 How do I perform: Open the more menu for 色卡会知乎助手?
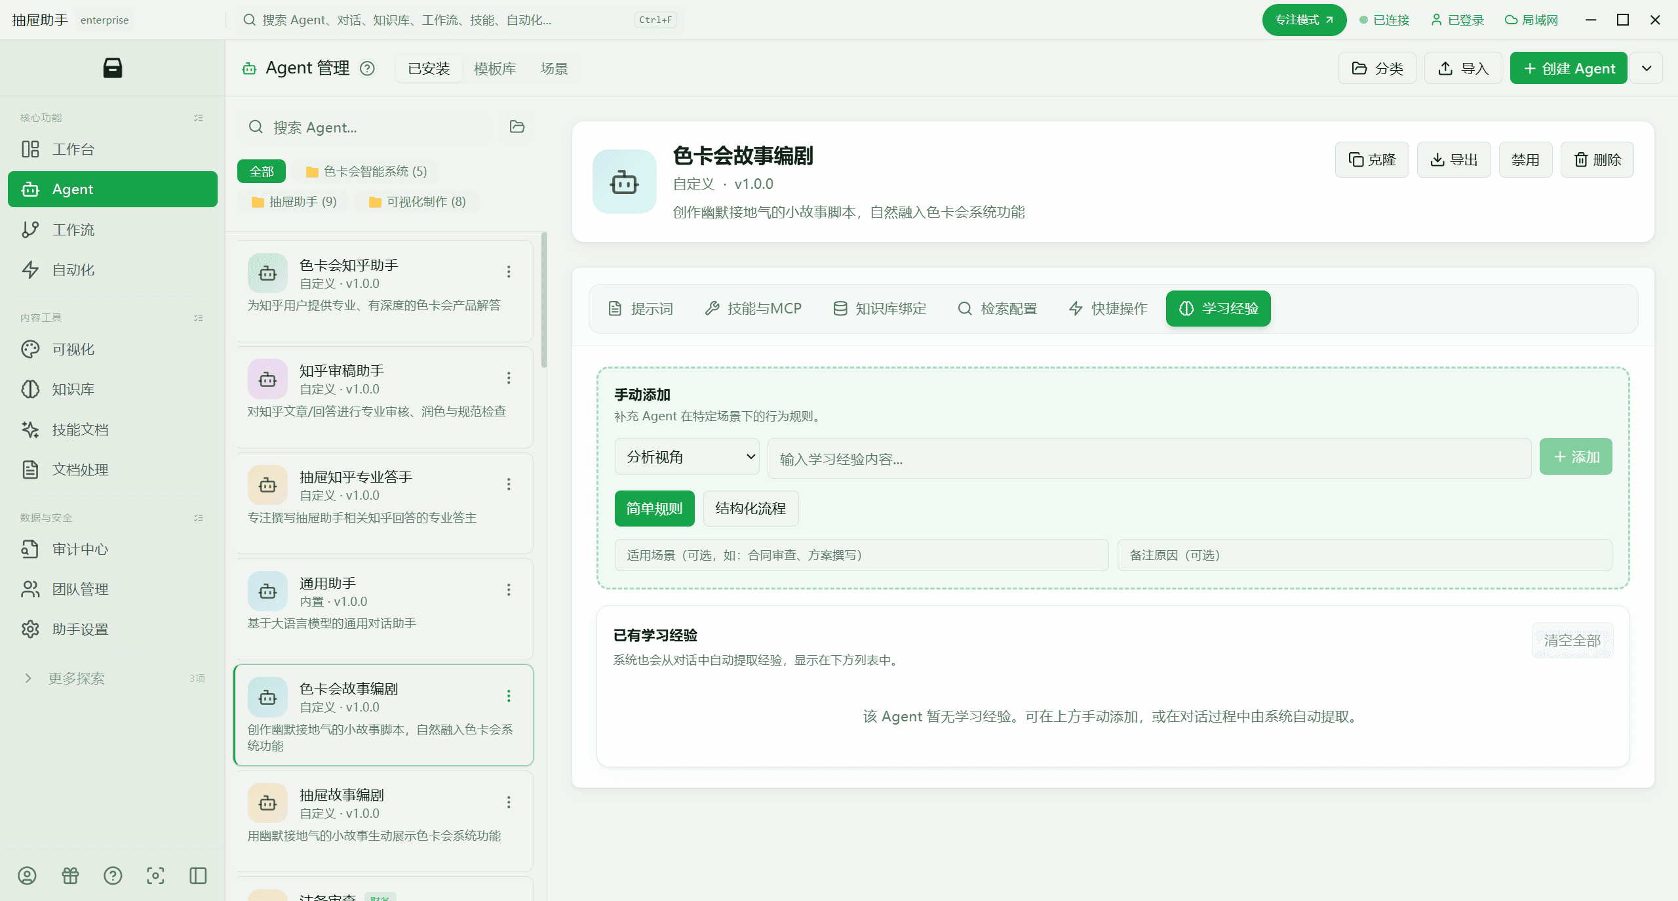509,271
